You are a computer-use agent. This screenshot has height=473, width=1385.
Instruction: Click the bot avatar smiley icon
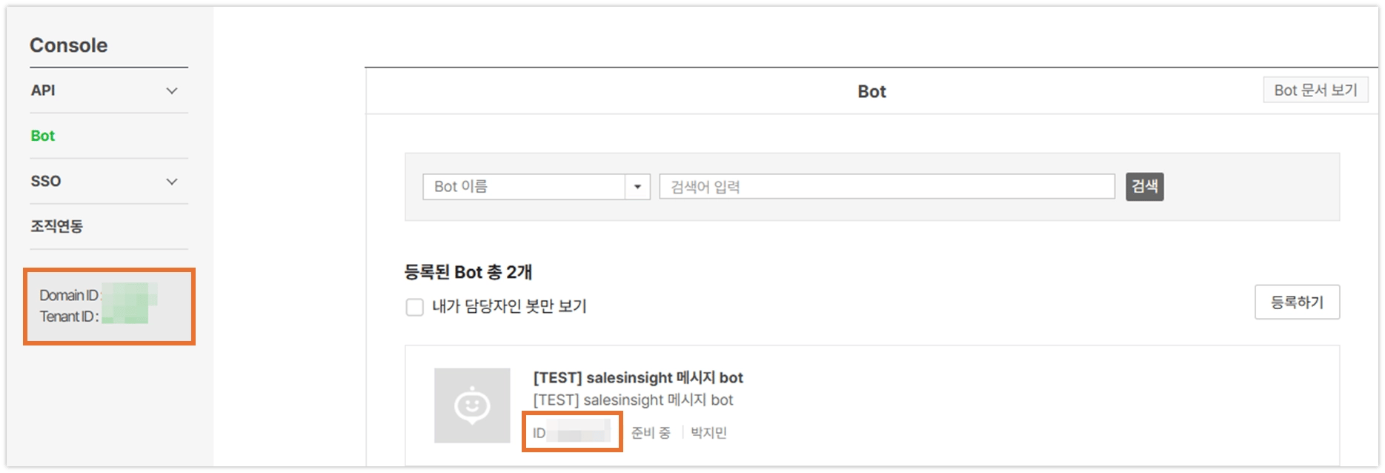click(472, 406)
